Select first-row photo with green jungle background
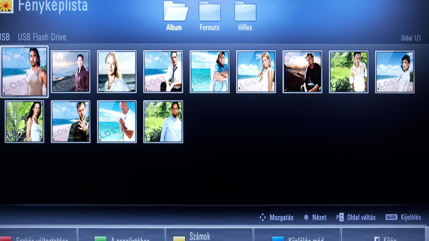Viewport: 429px width, 241px height. click(x=349, y=71)
